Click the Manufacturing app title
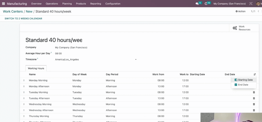The image size is (262, 122). click(17, 4)
